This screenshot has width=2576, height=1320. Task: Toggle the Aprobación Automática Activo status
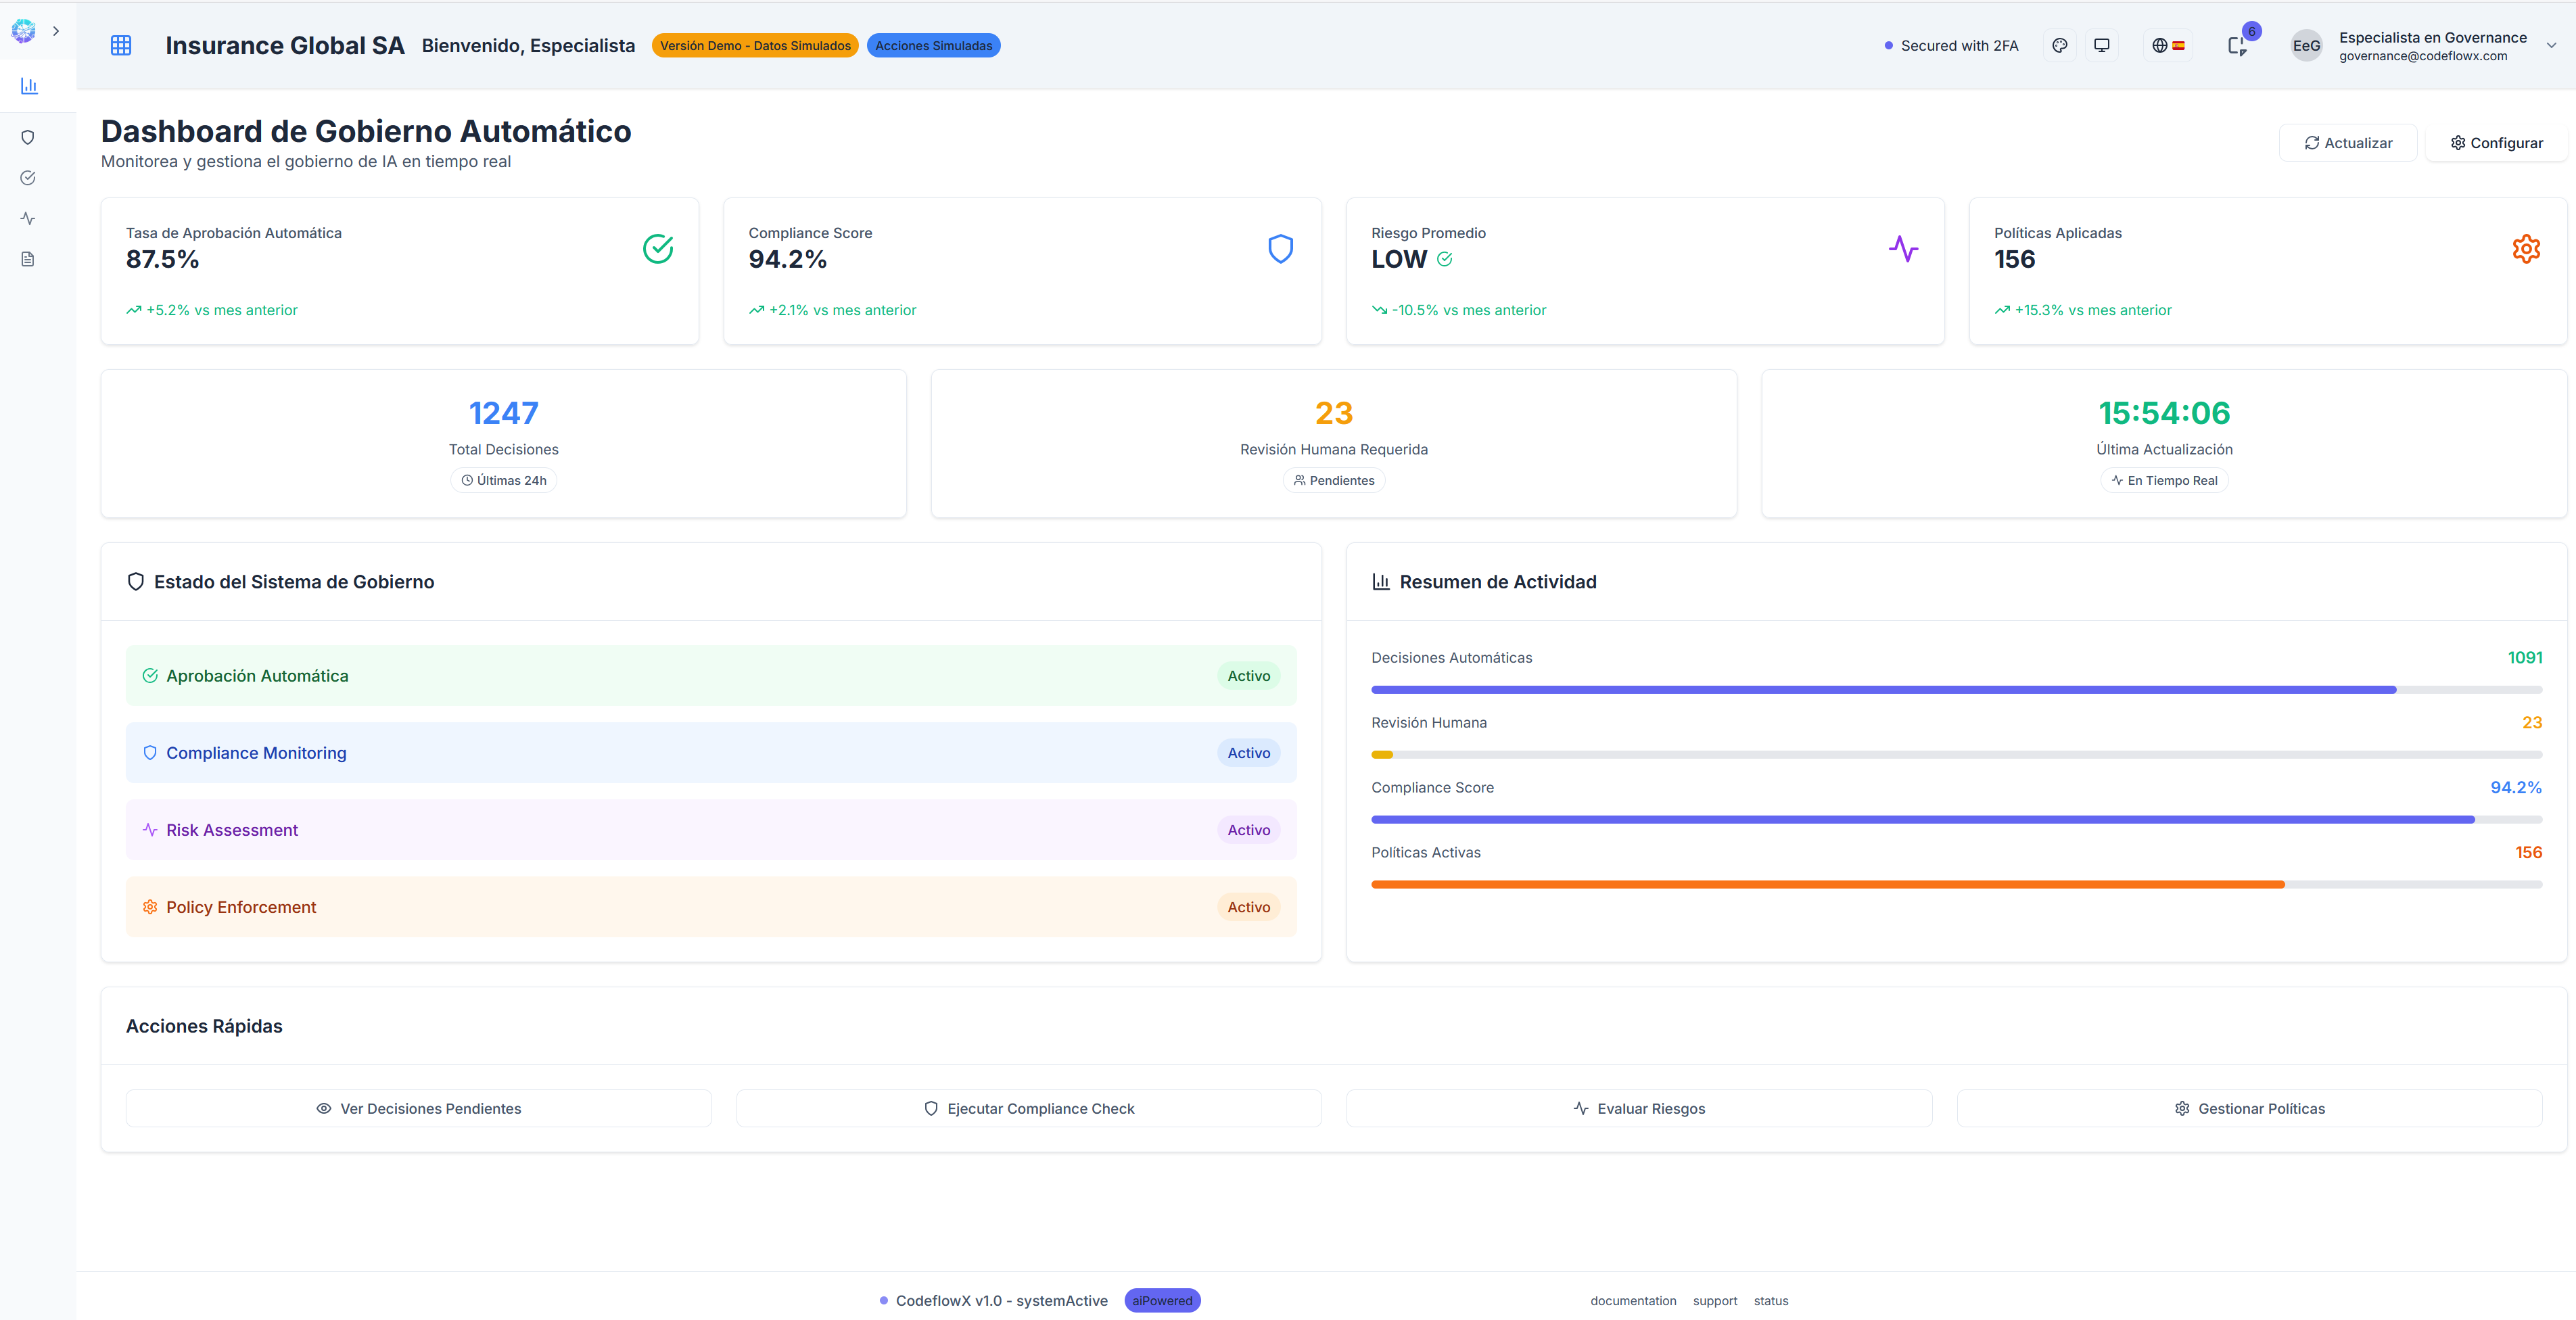1248,675
